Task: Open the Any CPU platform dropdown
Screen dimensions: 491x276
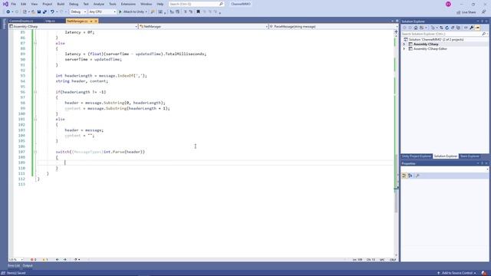Action: 102,12
